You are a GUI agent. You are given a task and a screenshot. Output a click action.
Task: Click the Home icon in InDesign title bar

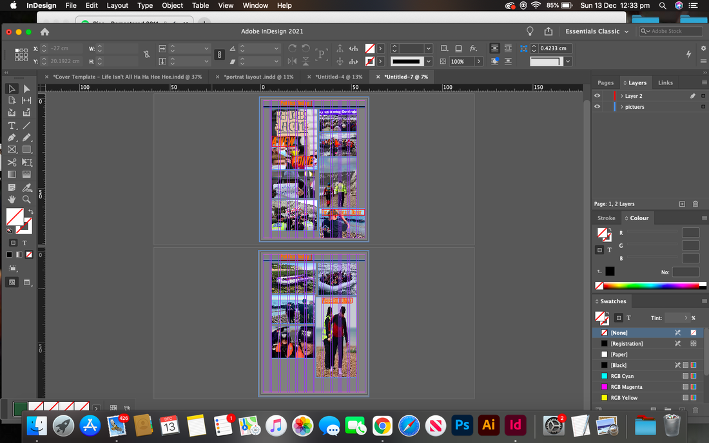(44, 32)
